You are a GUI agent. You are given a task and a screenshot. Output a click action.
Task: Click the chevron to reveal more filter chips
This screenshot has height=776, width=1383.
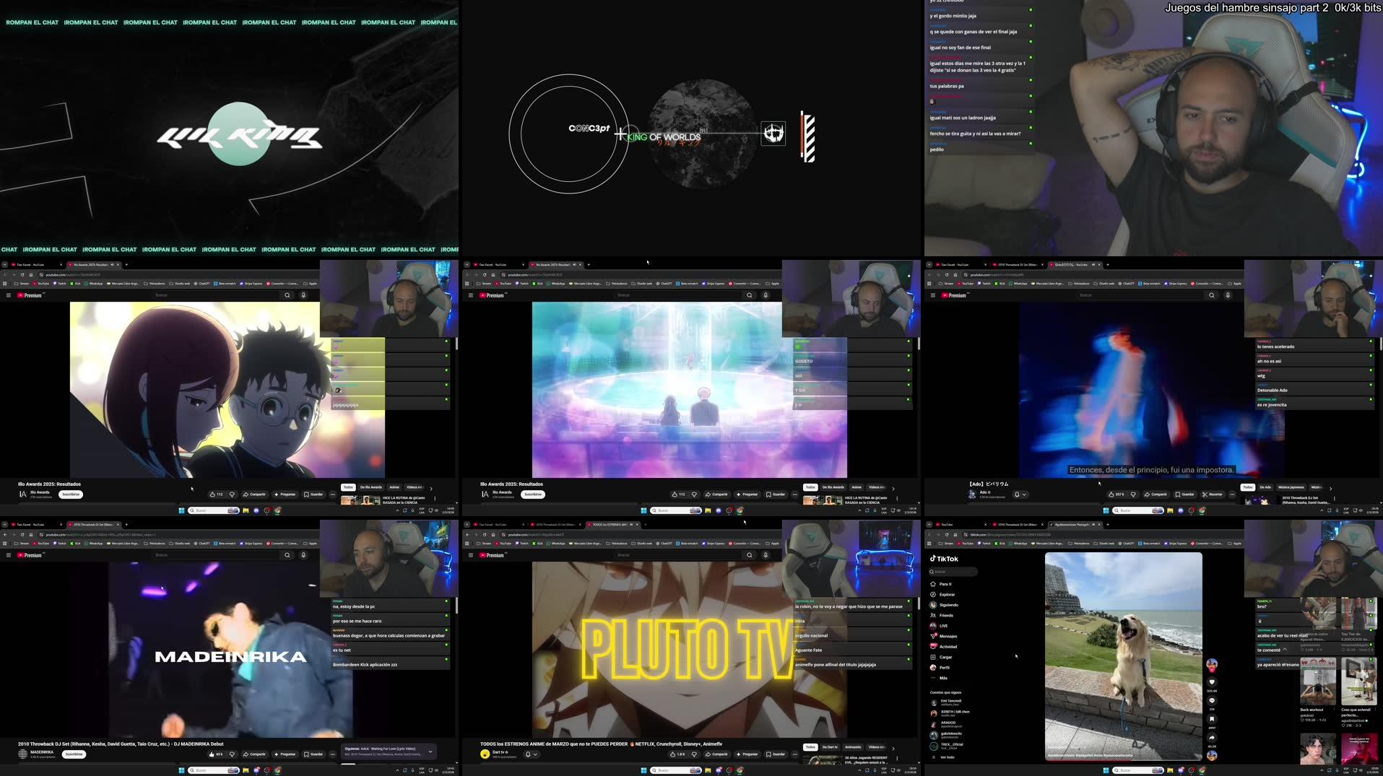point(893,489)
